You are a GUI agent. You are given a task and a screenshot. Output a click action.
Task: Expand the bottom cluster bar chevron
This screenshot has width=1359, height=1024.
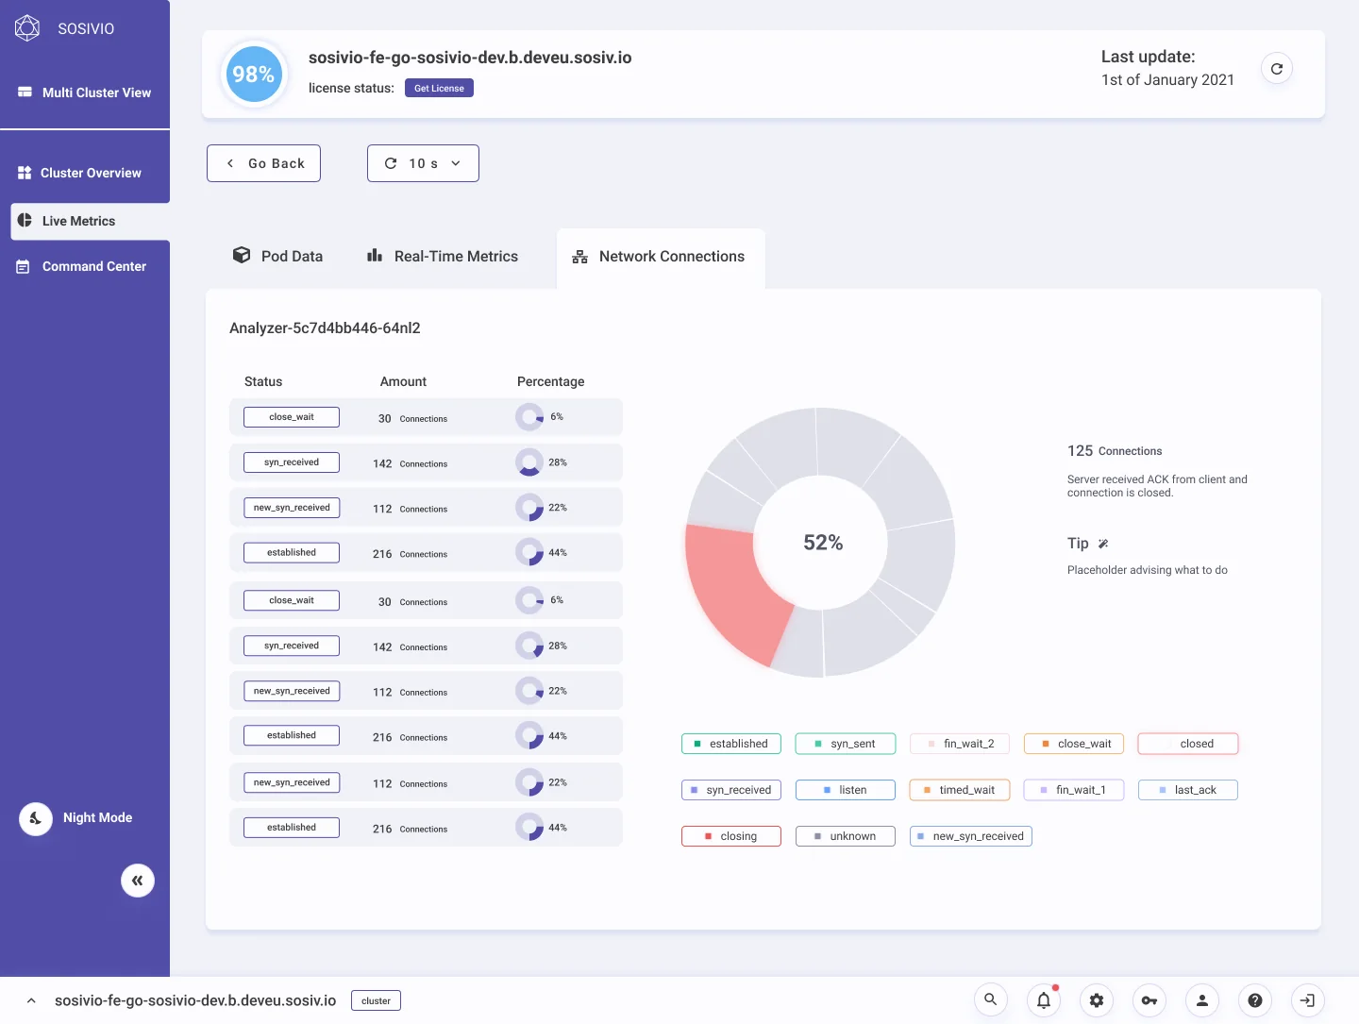click(31, 1000)
